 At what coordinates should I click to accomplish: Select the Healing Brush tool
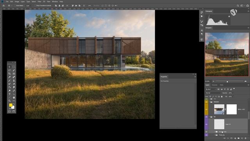[14, 77]
